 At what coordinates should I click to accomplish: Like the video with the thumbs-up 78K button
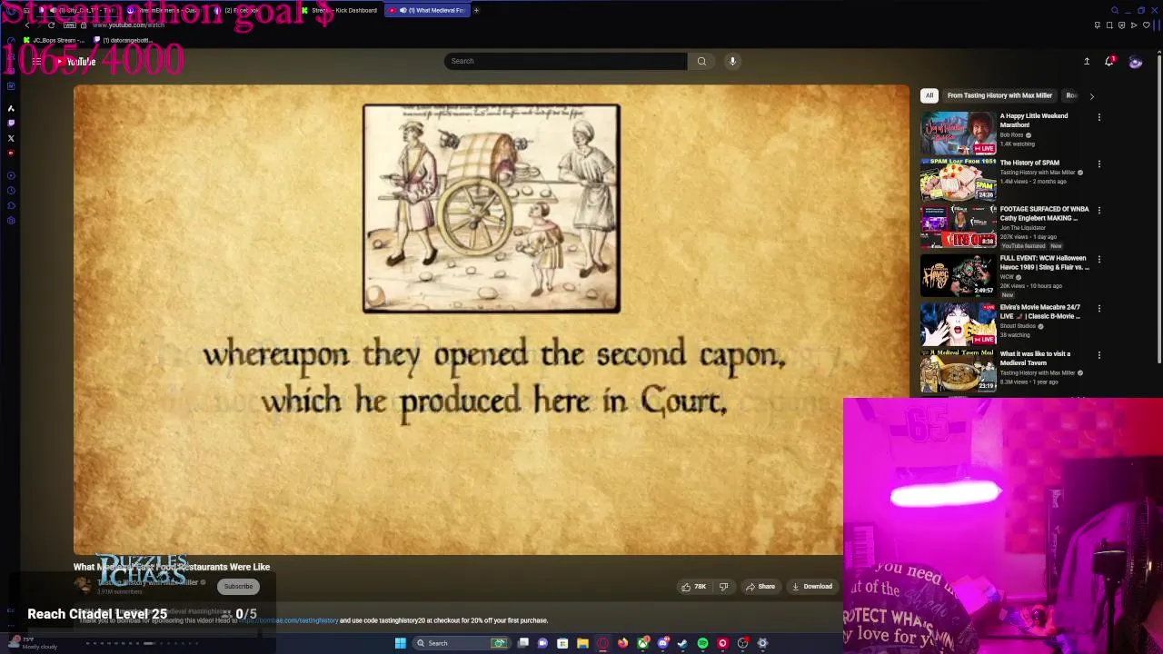694,587
